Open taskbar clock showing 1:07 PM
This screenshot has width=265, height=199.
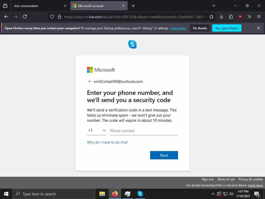243,194
